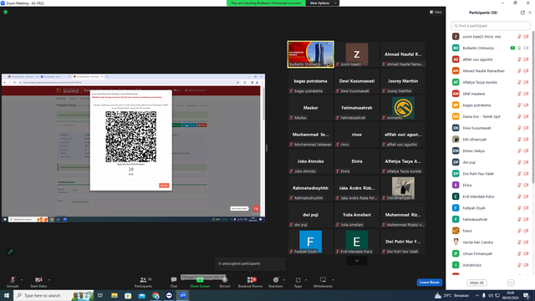Click the Share Screen button
The image size is (535, 301).
pyautogui.click(x=200, y=283)
